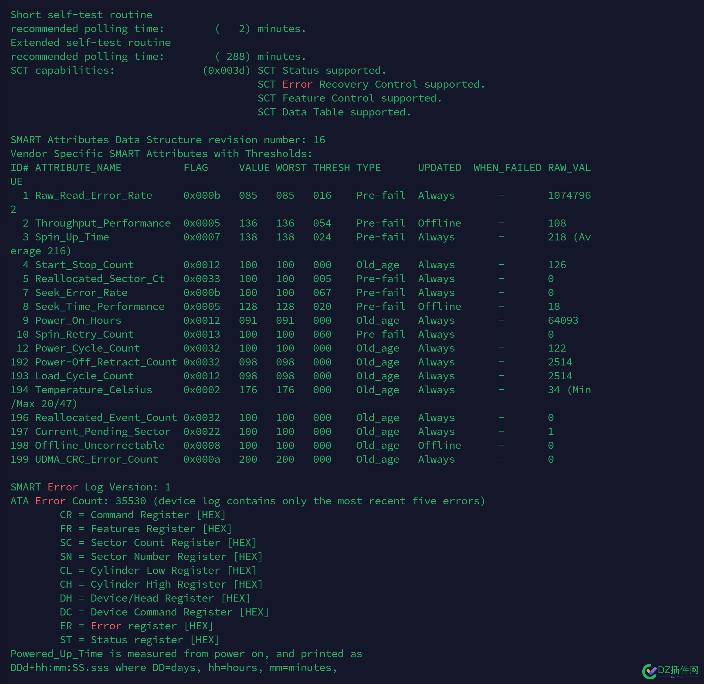The image size is (704, 684).
Task: Select the 'Load_Cycle_Count' attribute
Action: 84,376
